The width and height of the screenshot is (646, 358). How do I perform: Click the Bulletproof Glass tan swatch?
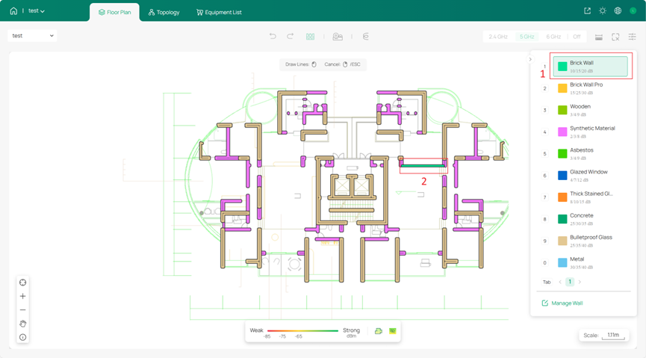pos(562,241)
